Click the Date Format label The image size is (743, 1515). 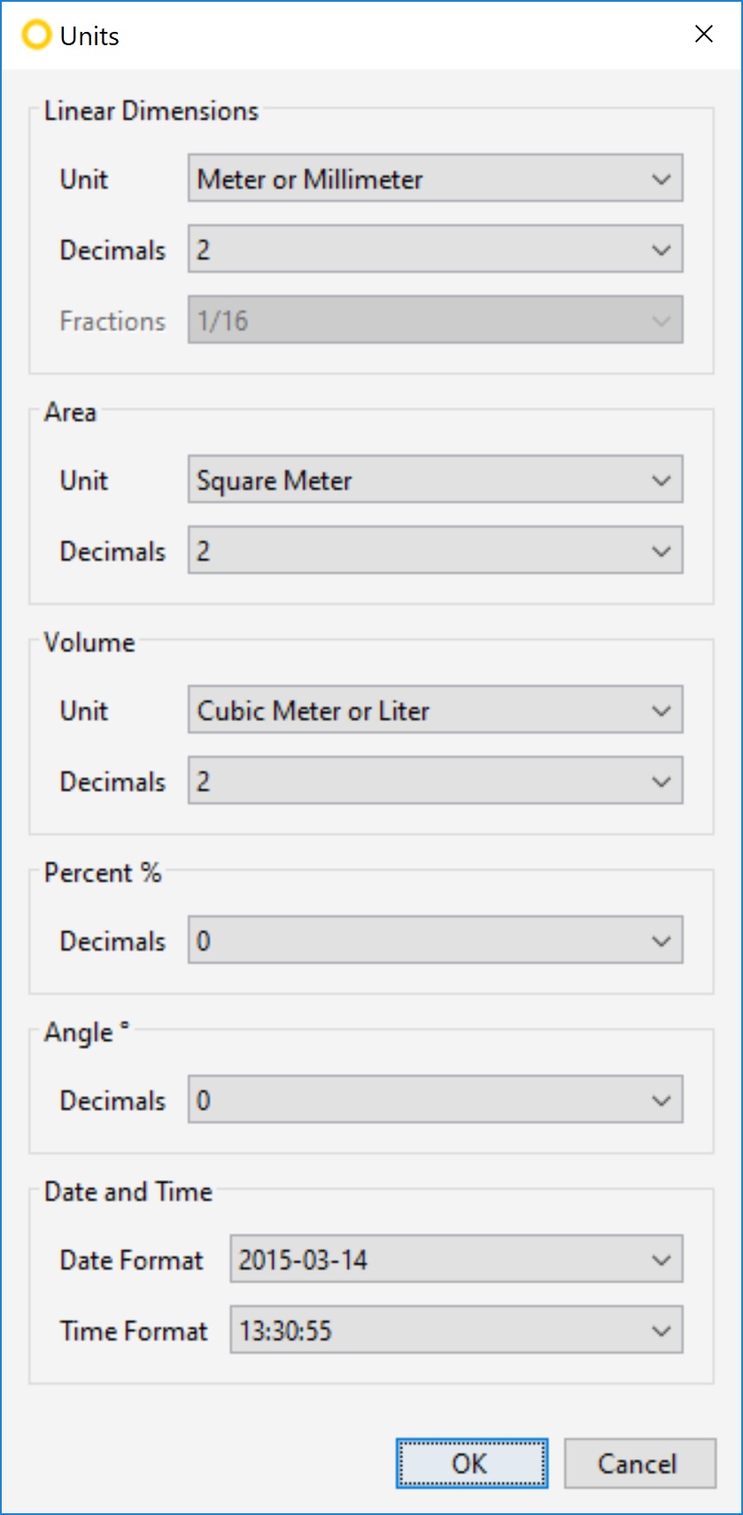pyautogui.click(x=131, y=1260)
